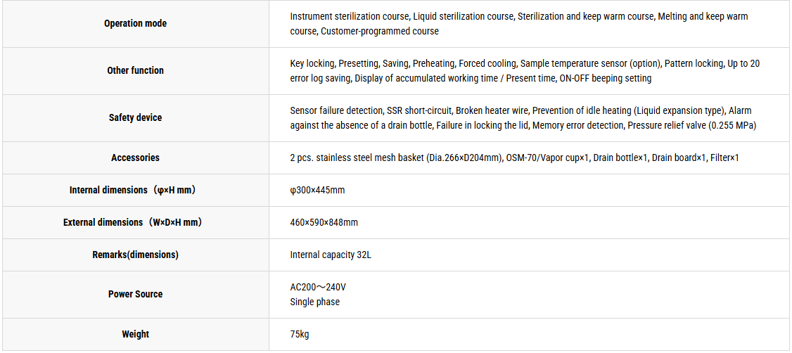Click the Single phase text
The width and height of the screenshot is (792, 353).
tap(314, 302)
